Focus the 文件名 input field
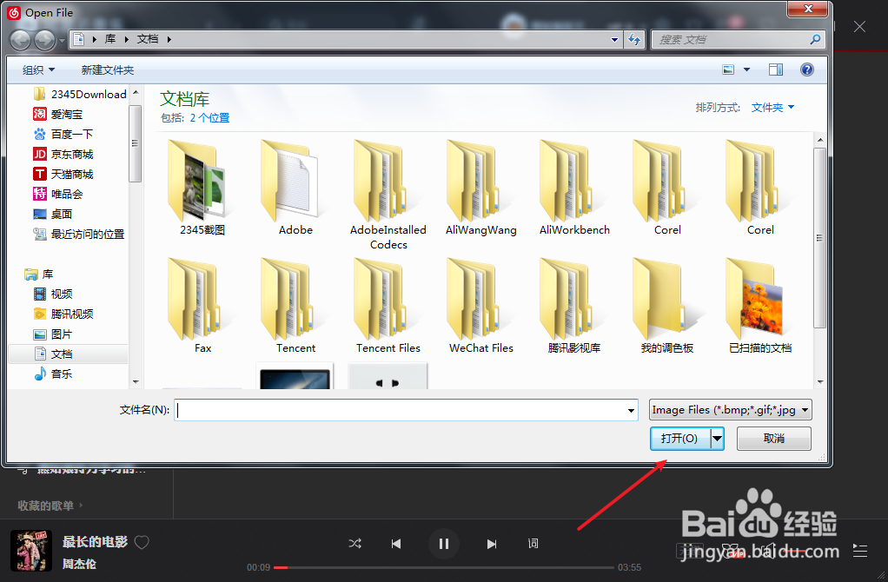The image size is (888, 582). click(406, 410)
